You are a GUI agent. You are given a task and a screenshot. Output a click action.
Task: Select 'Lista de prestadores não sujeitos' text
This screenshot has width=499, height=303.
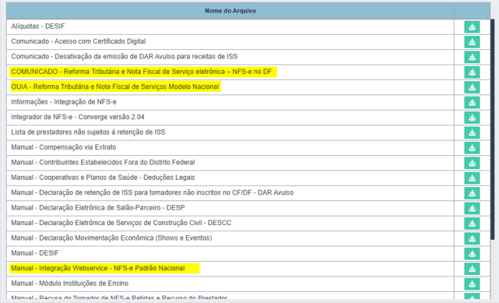point(88,133)
